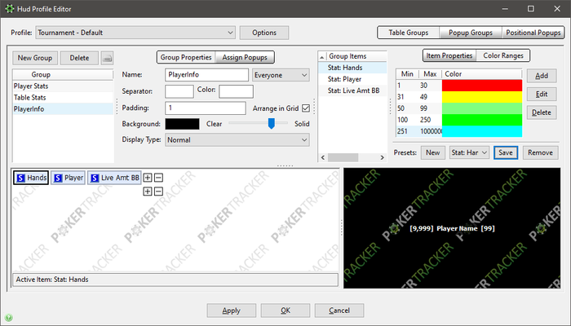This screenshot has width=571, height=326.
Task: Open the Everyone dropdown
Action: [281, 75]
